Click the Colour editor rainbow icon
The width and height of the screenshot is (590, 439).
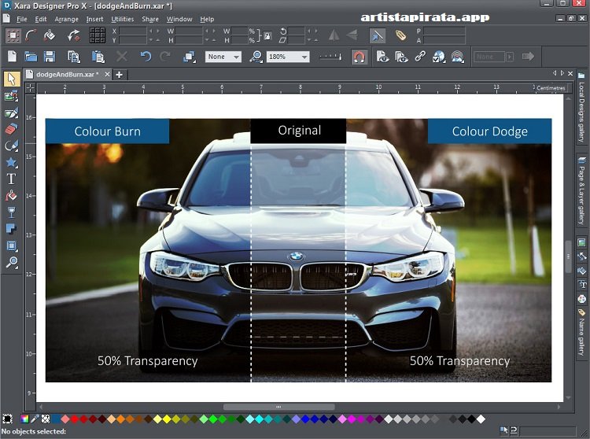pyautogui.click(x=24, y=419)
